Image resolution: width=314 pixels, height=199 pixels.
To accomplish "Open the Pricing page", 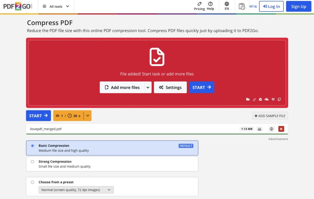I will click(x=199, y=6).
